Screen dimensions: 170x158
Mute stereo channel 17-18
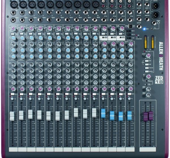pyautogui.click(x=129, y=94)
